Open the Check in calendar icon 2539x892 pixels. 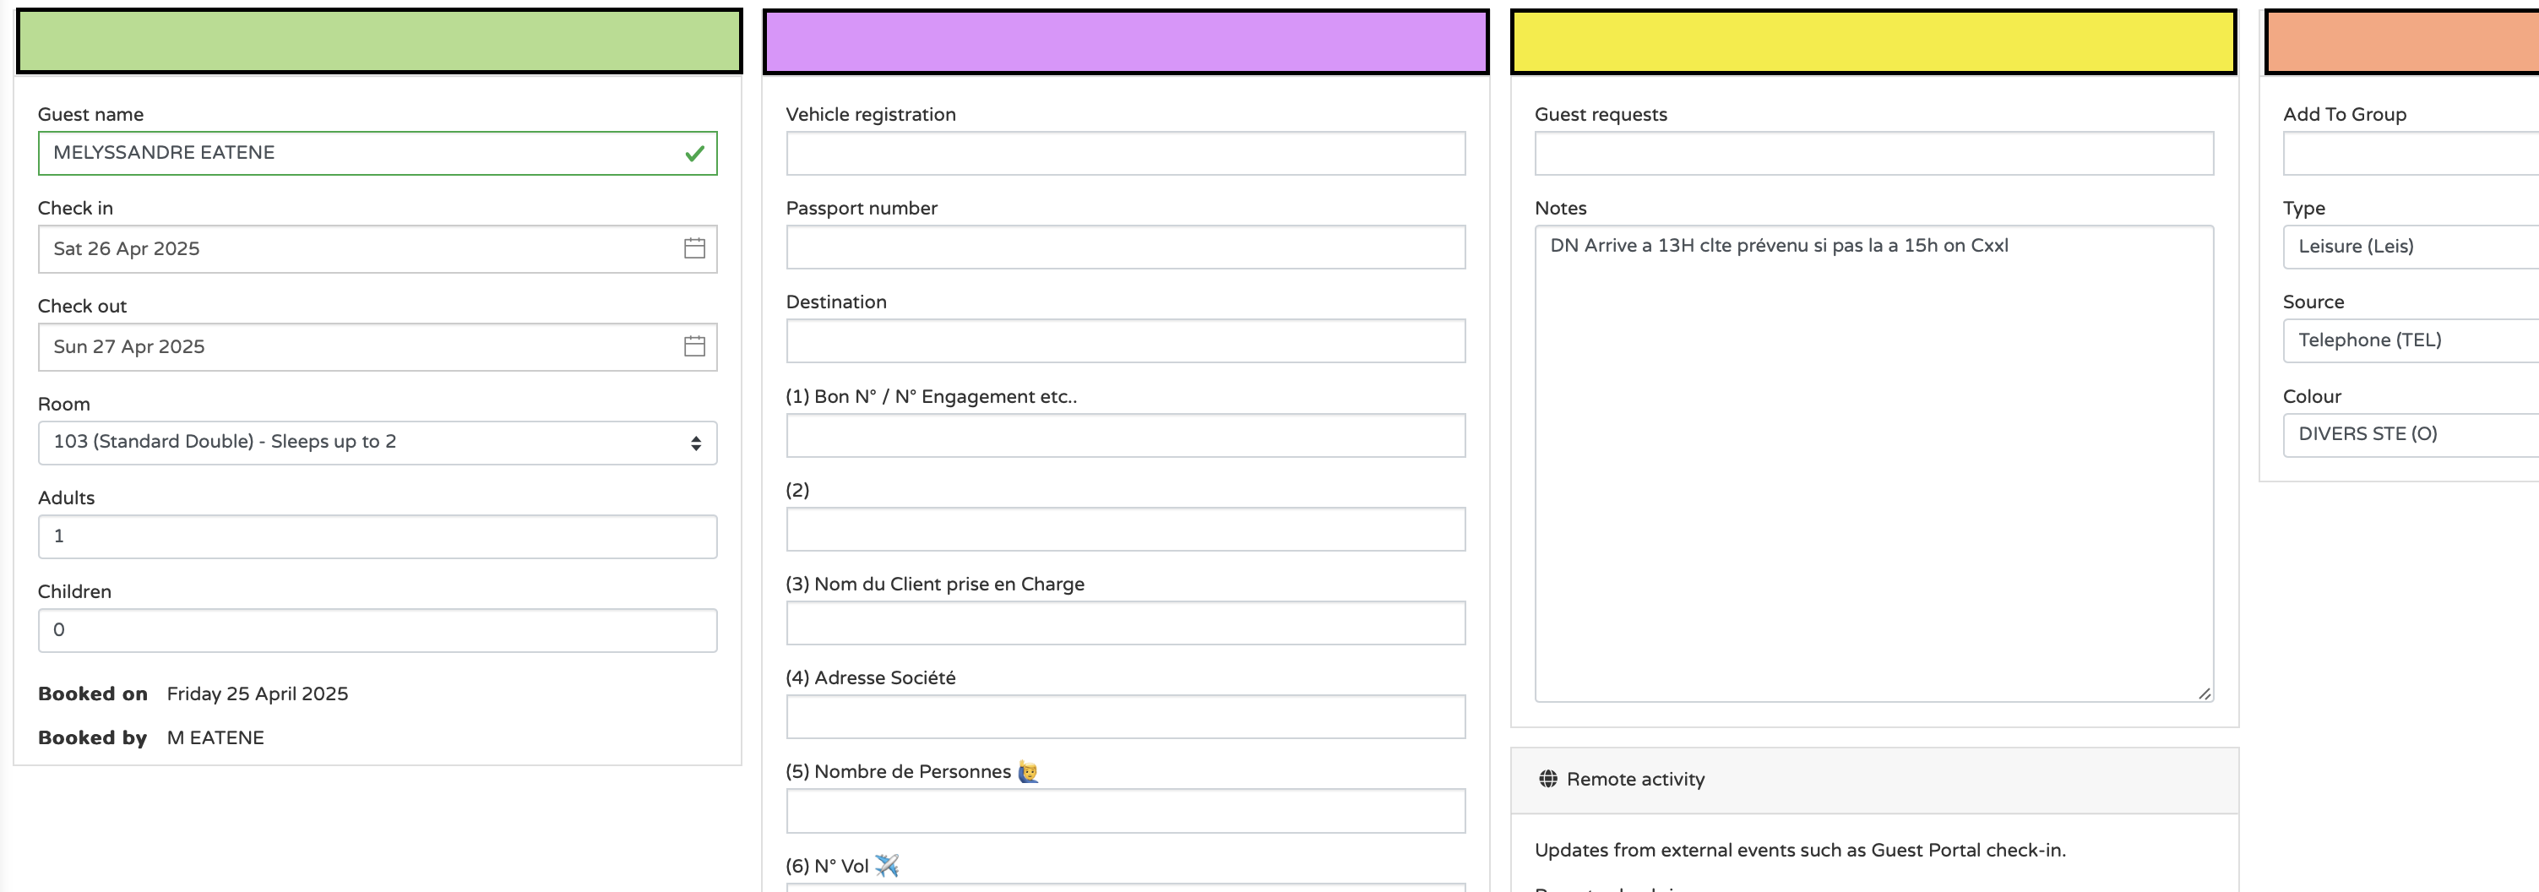pyautogui.click(x=694, y=248)
